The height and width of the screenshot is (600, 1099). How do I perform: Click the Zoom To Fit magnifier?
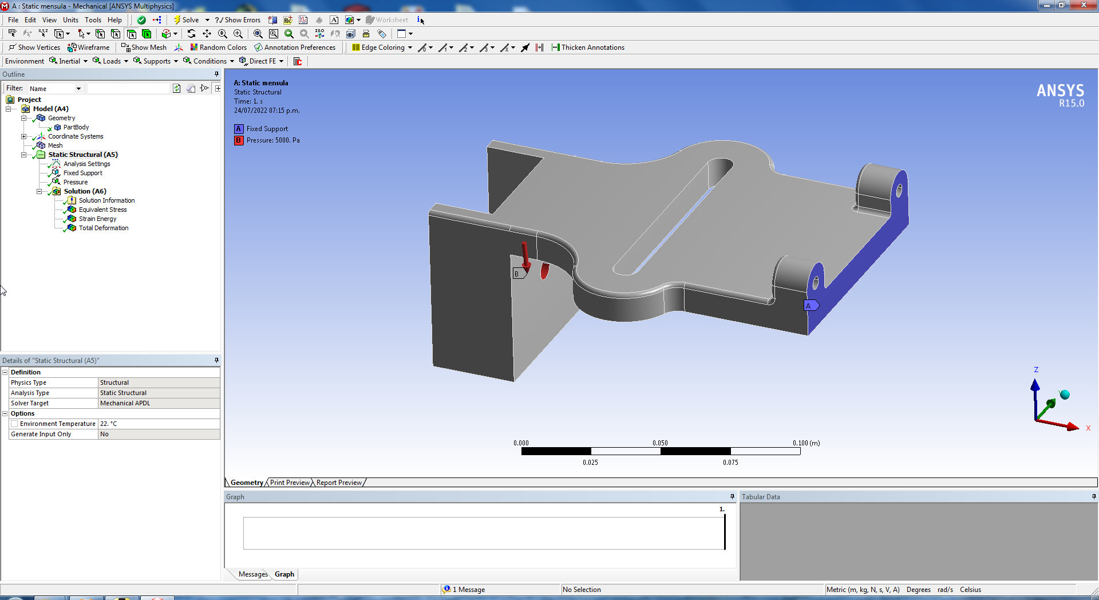click(x=258, y=34)
